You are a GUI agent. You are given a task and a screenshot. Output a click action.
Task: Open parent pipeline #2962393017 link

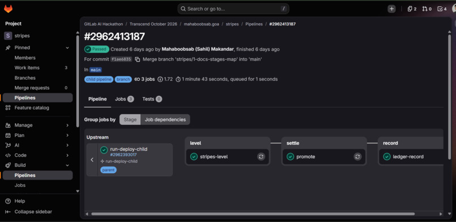click(x=123, y=155)
